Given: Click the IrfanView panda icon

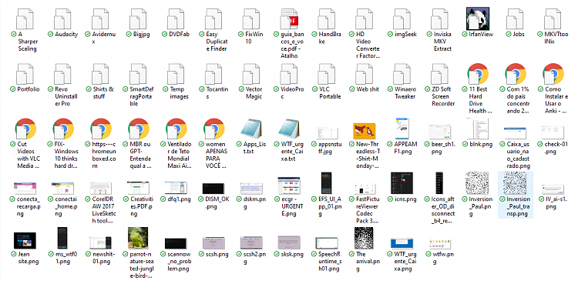Looking at the screenshot, I should 478,18.
